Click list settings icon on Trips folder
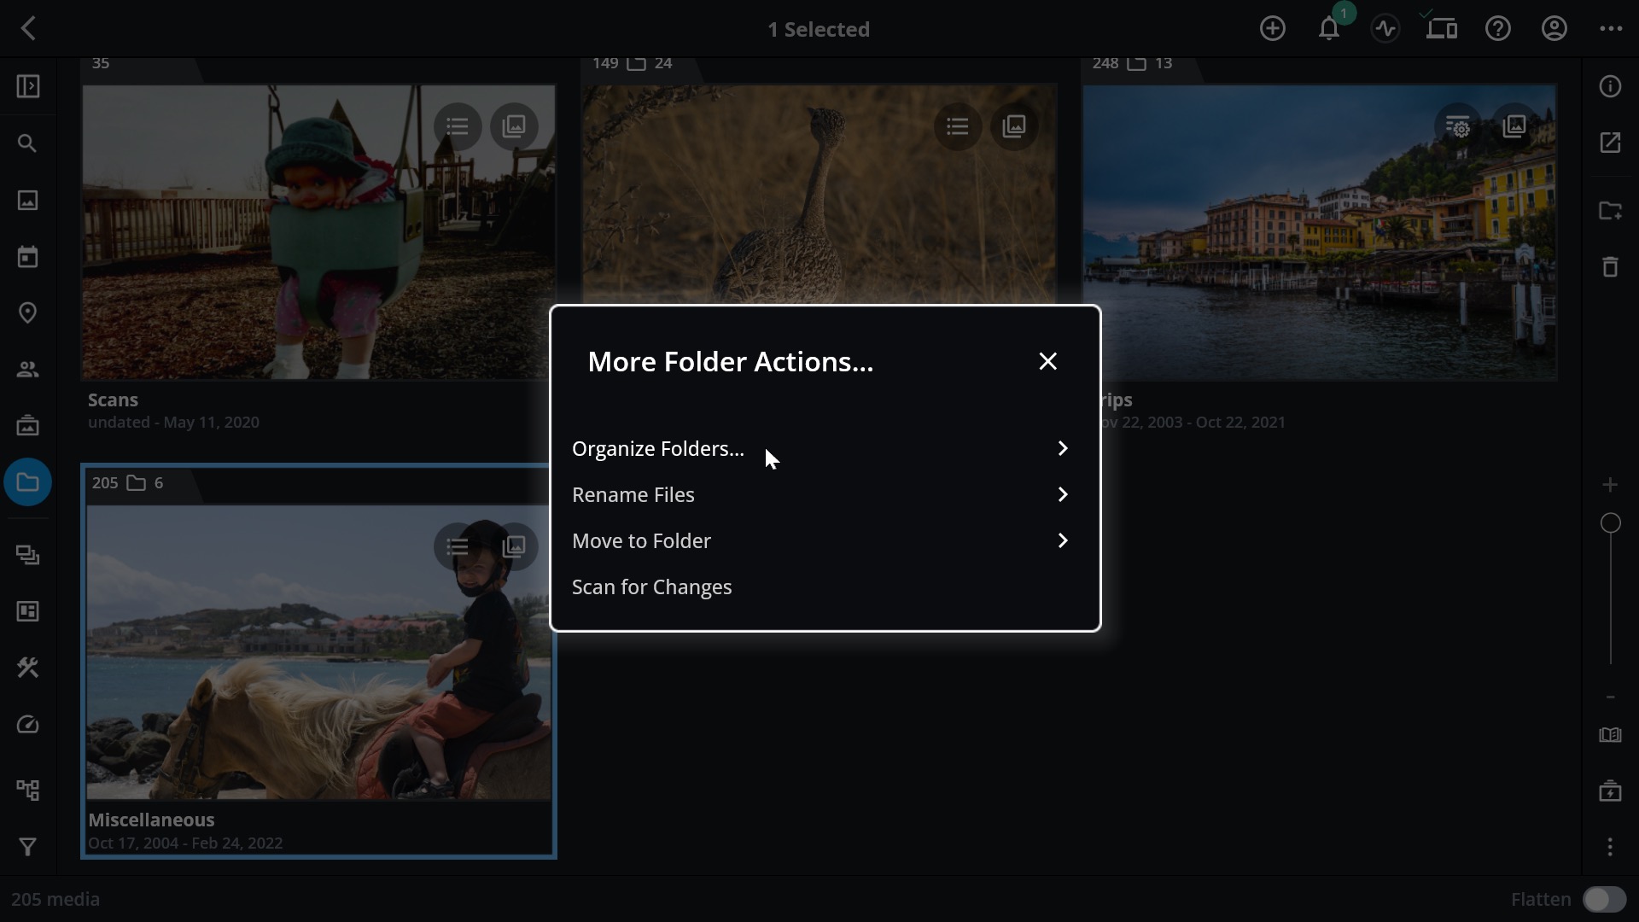 point(1458,126)
